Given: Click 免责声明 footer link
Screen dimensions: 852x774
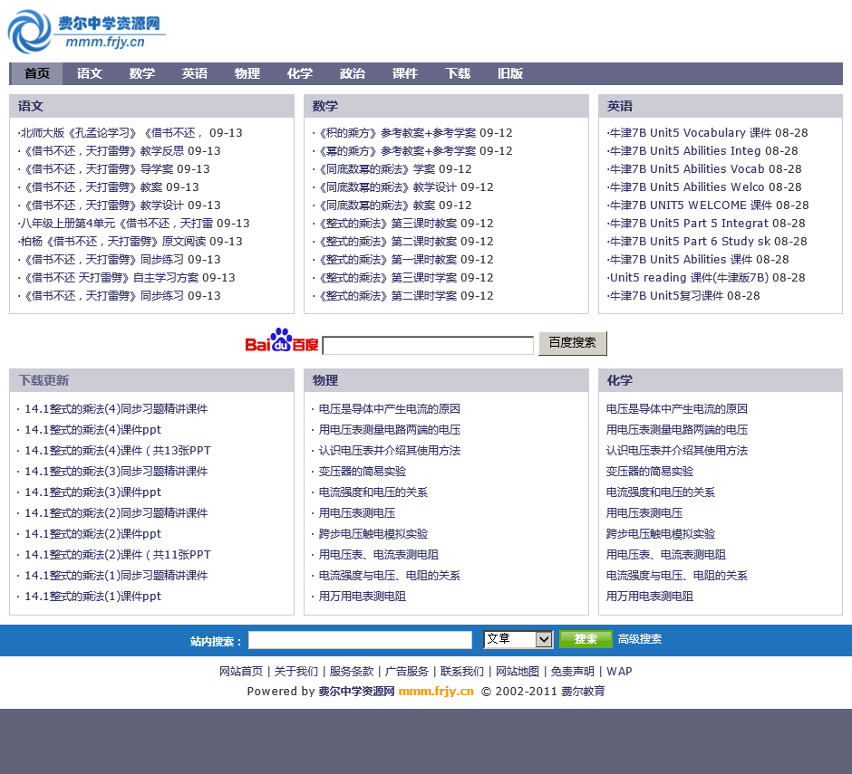Looking at the screenshot, I should 573,672.
